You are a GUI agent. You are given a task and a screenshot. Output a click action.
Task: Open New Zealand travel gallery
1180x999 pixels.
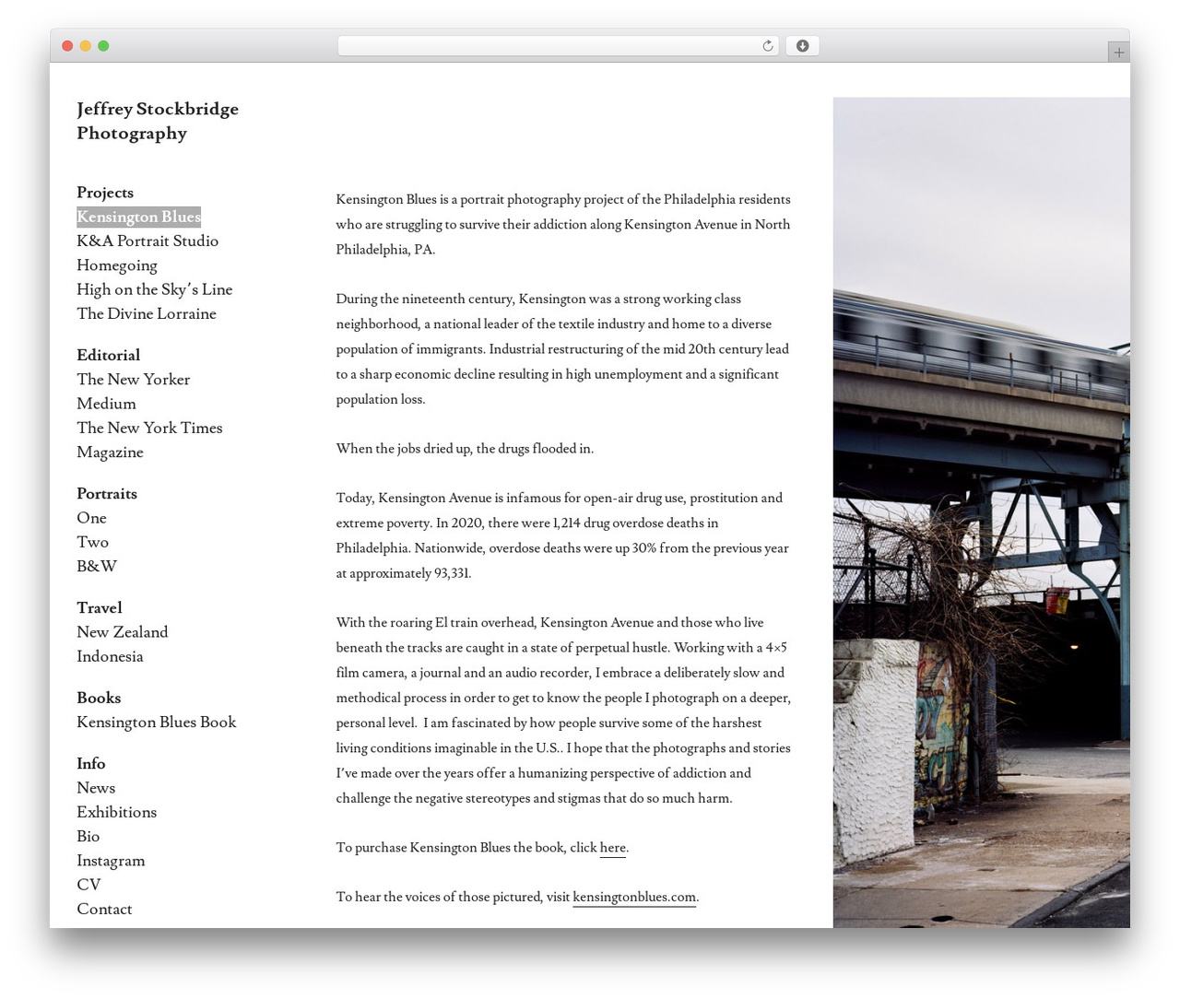pos(123,632)
